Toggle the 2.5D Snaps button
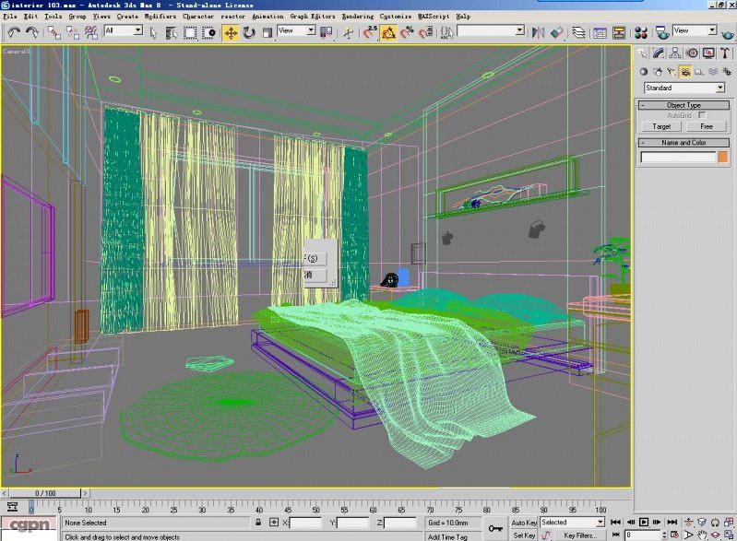The width and height of the screenshot is (737, 541). [371, 32]
